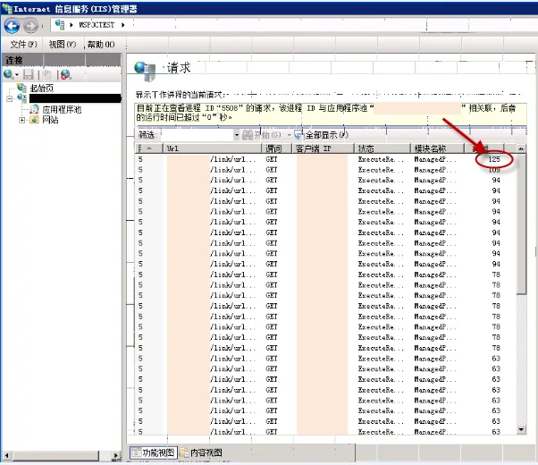The image size is (538, 465).
Task: Click the first row's ManagedP... module cell
Action: pos(435,159)
